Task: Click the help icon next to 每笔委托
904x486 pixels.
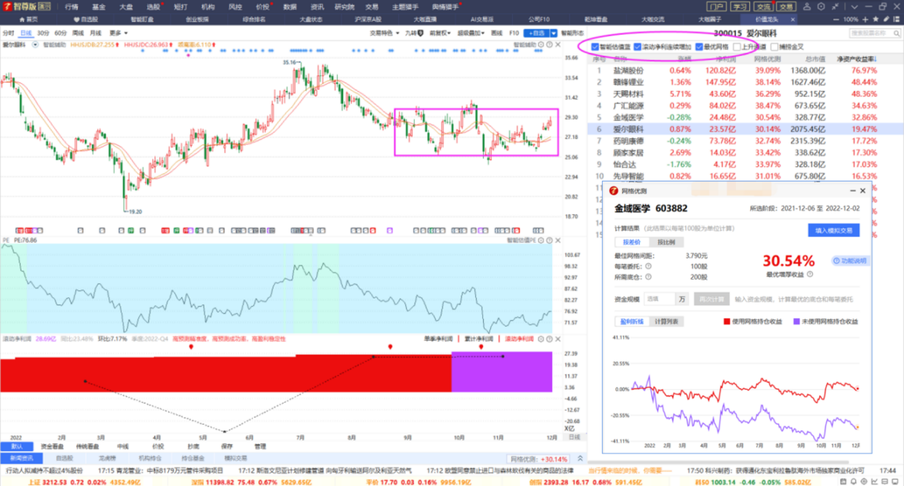Action: (649, 266)
